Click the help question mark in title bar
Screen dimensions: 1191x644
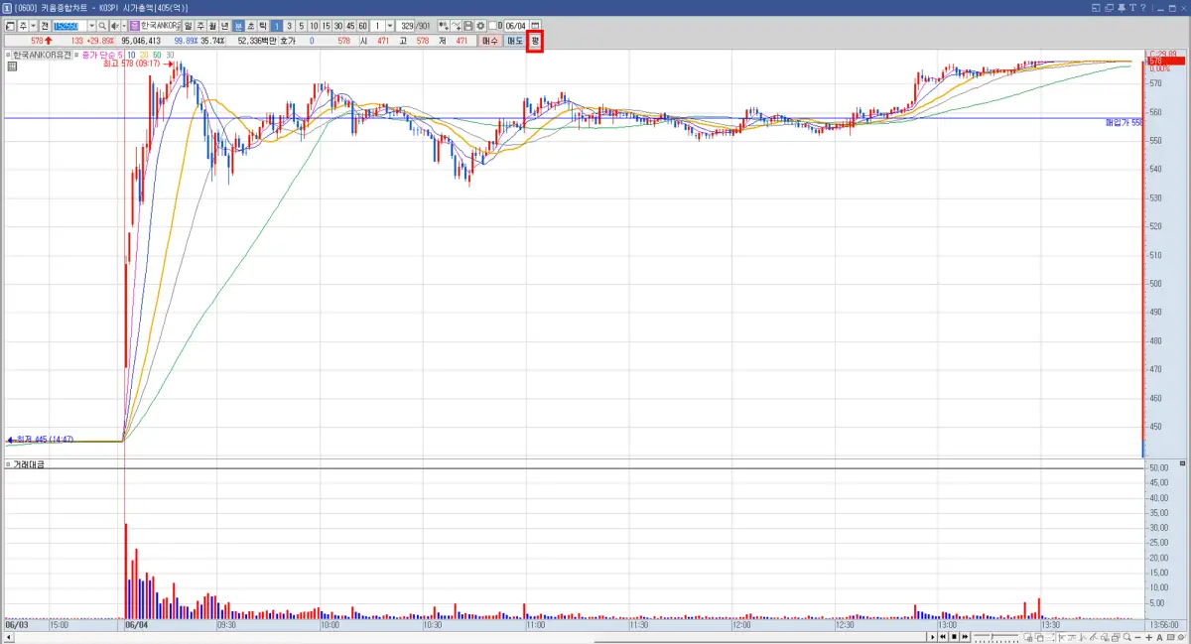coord(1143,8)
